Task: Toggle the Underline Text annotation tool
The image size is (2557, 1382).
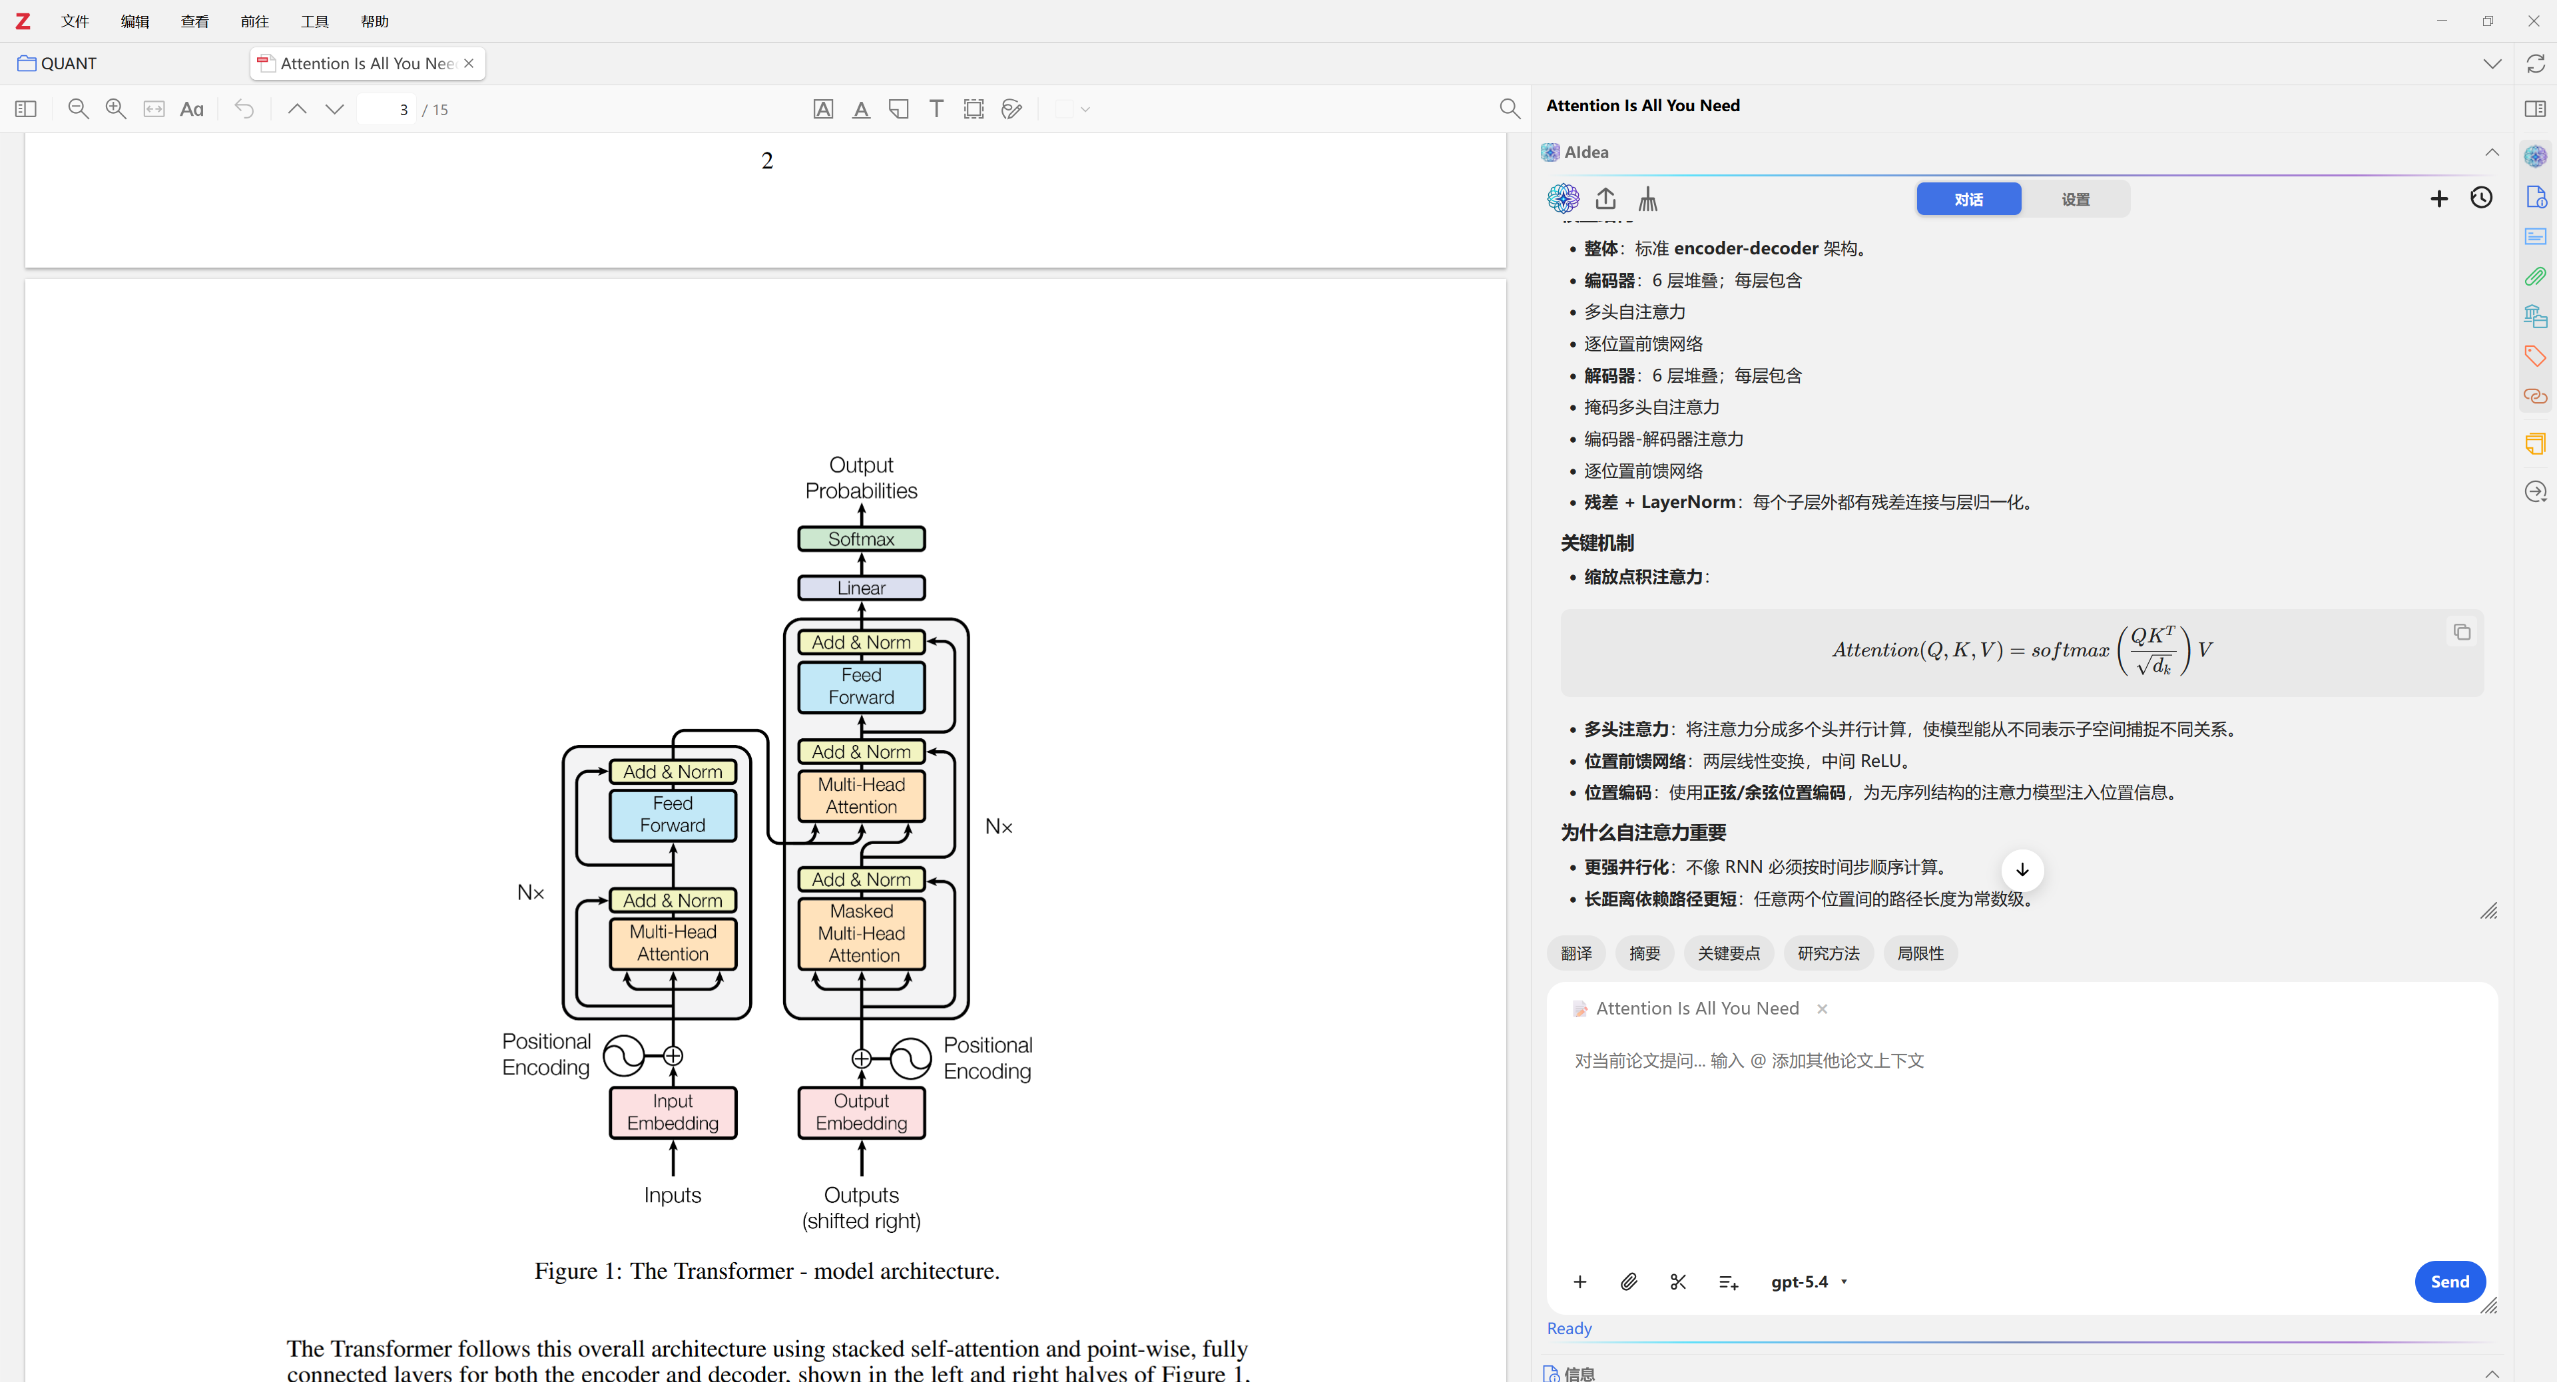Action: pyautogui.click(x=860, y=109)
